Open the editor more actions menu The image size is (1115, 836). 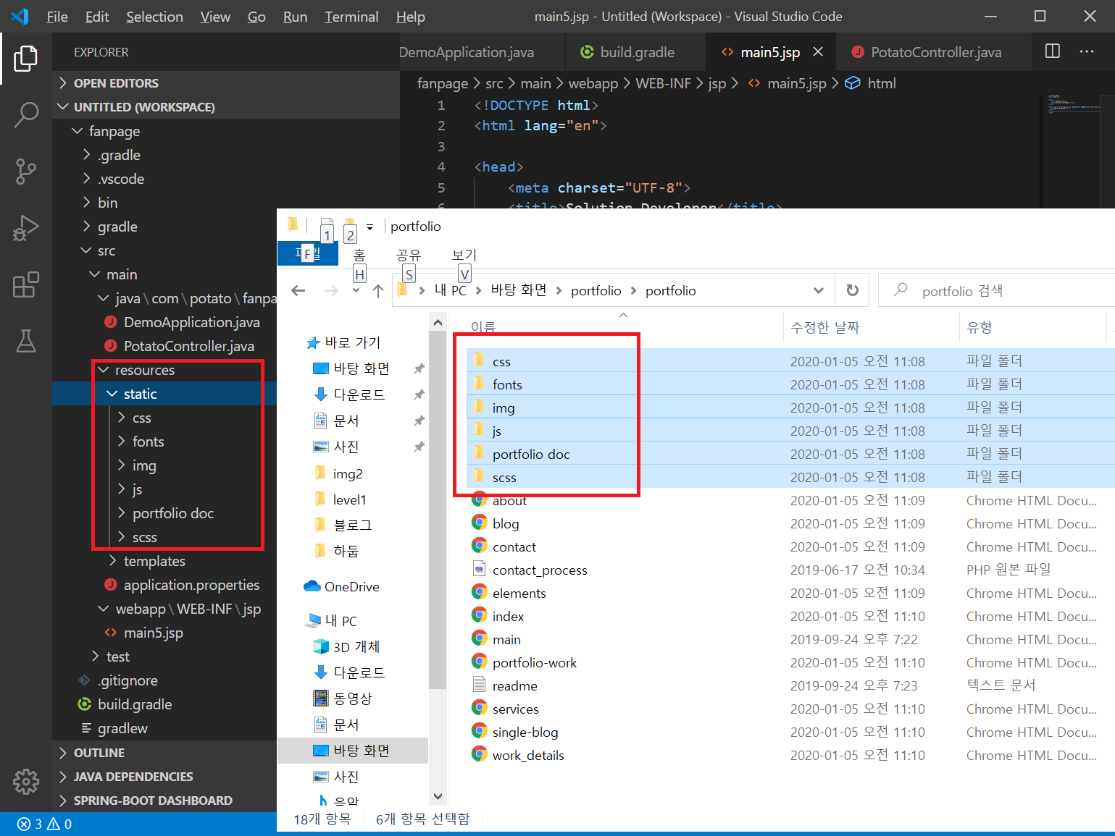click(1087, 51)
